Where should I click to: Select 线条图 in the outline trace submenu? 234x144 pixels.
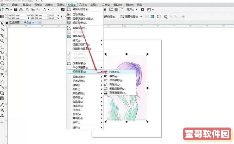tap(119, 72)
